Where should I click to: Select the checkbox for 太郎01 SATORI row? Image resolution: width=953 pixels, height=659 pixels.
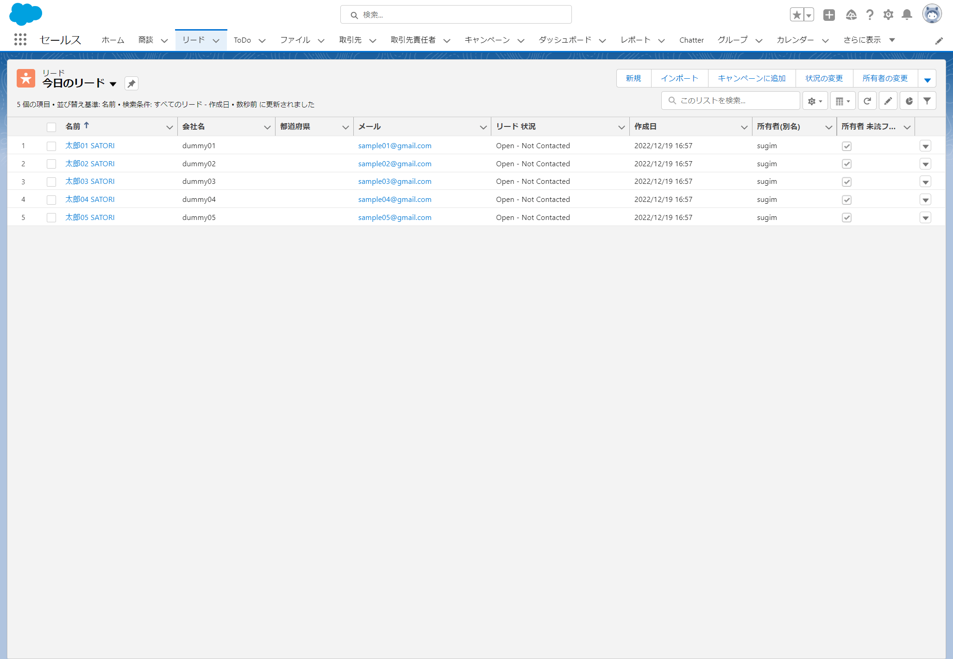coord(51,146)
